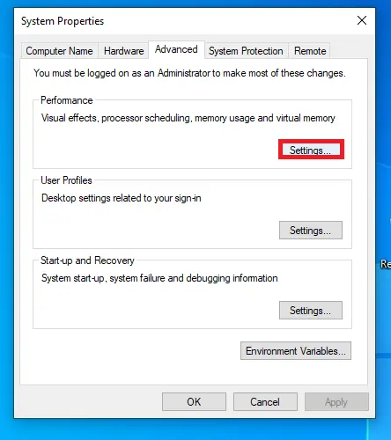Screen dimensions: 391x440
Task: Open User Profiles Settings
Action: 311,231
